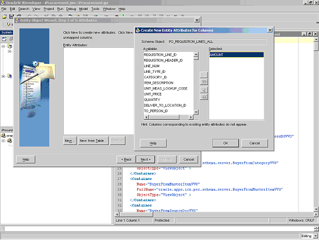Image resolution: width=319 pixels, height=240 pixels.
Task: Click the remove single left arrow button
Action: pyautogui.click(x=204, y=90)
